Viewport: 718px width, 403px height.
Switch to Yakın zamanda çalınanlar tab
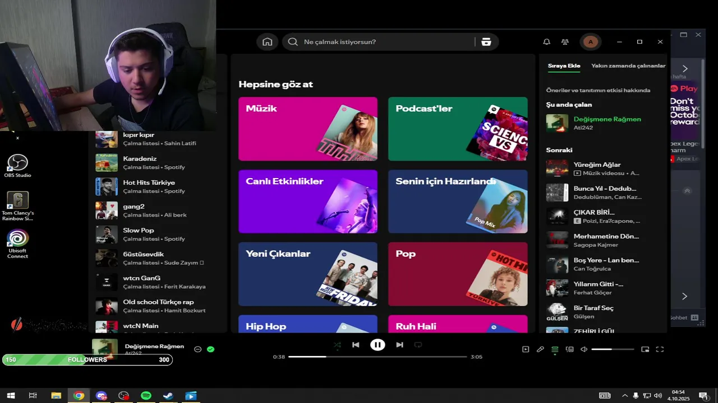click(x=628, y=65)
